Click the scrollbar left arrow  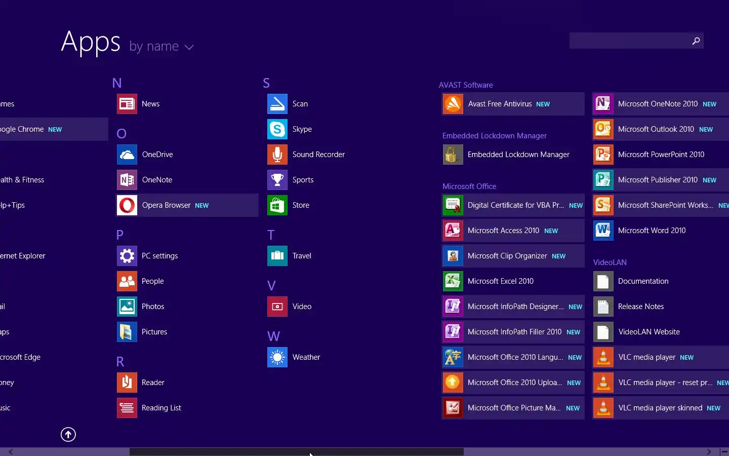click(11, 451)
